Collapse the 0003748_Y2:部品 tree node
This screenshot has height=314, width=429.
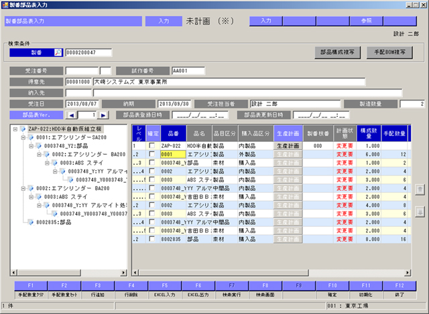pyautogui.click(x=32, y=146)
